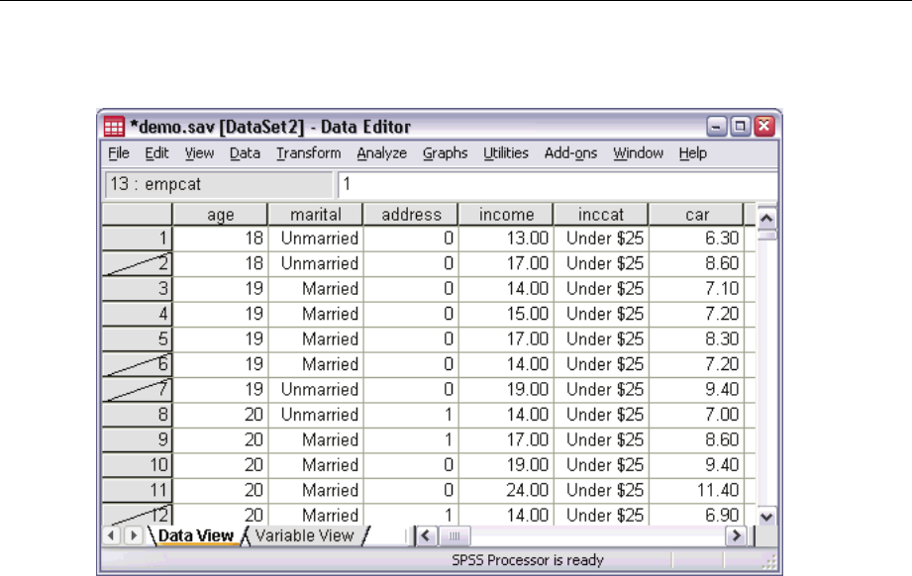Open the Help menu
This screenshot has height=576, width=912.
(x=693, y=152)
